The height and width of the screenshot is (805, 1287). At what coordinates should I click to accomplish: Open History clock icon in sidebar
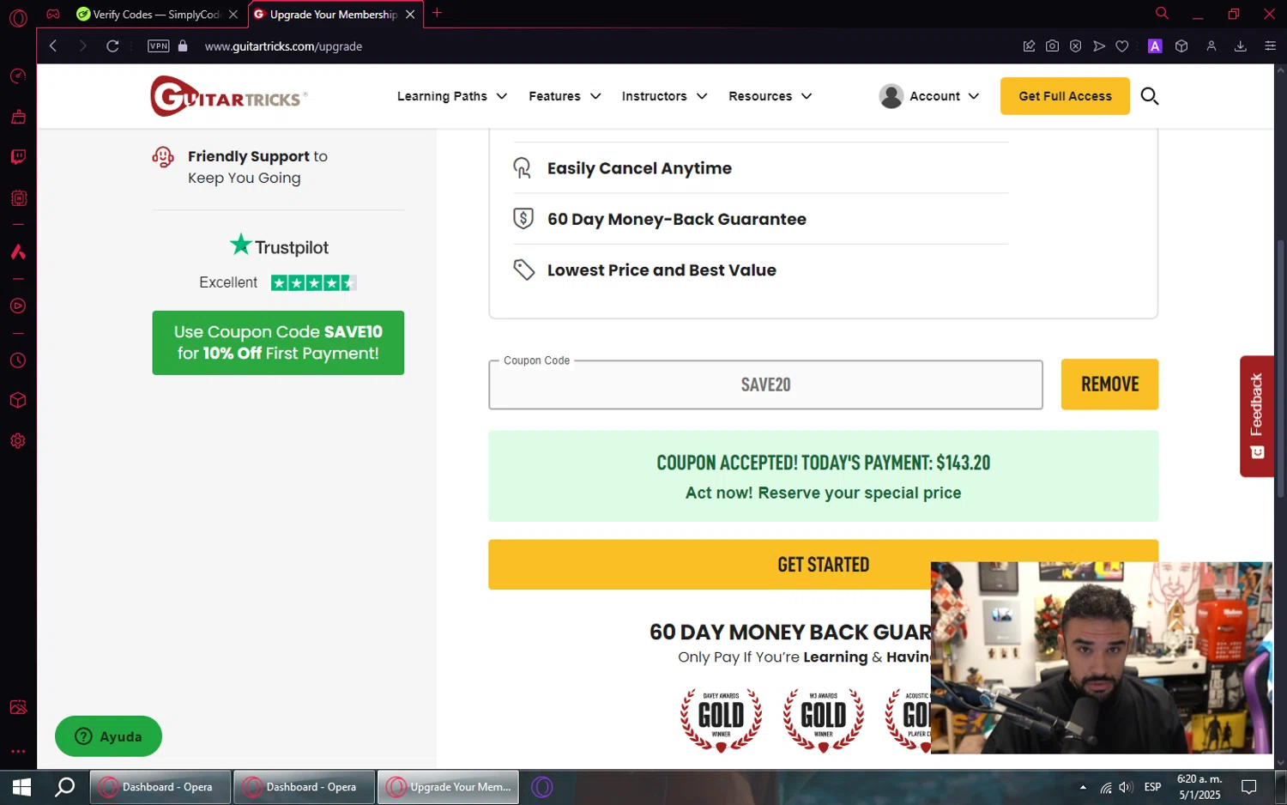(18, 360)
